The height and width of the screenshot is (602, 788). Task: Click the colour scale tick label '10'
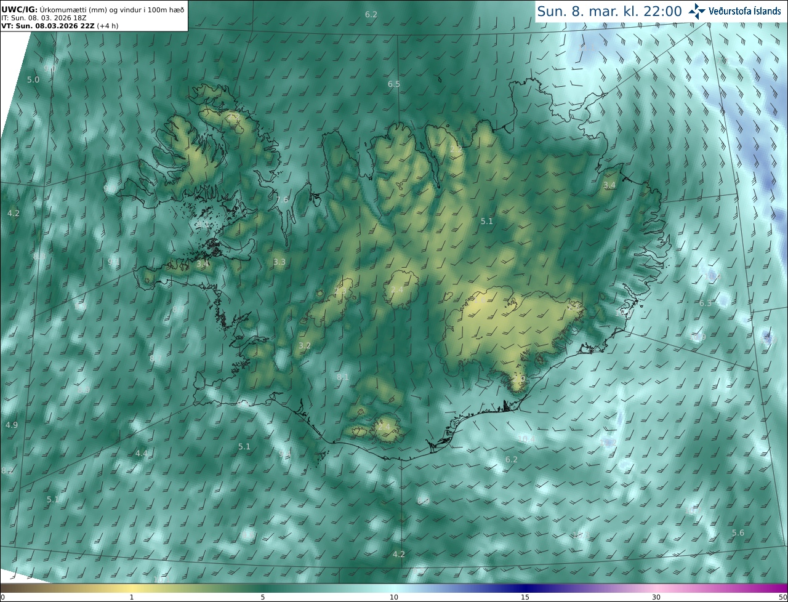(394, 598)
